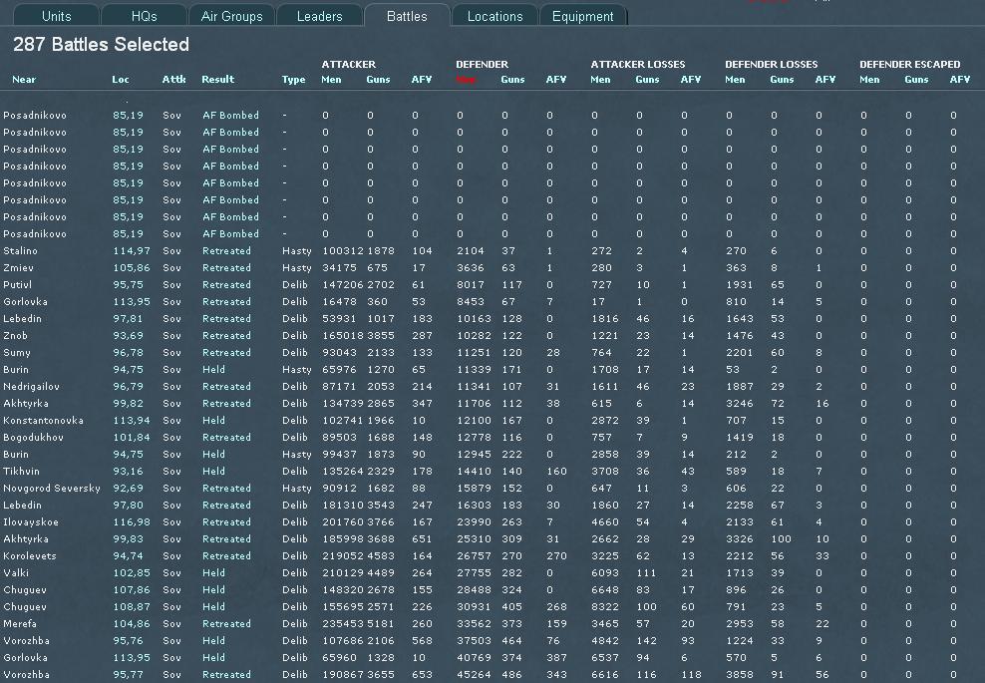Viewport: 985px width, 683px height.
Task: Open location 99,82 for Akhtyrka
Action: [129, 404]
